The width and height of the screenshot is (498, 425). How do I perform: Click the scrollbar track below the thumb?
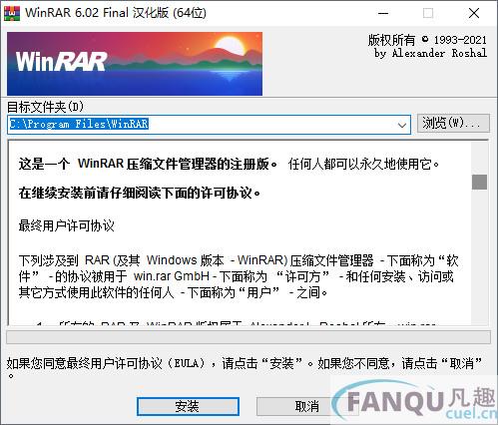(479, 256)
